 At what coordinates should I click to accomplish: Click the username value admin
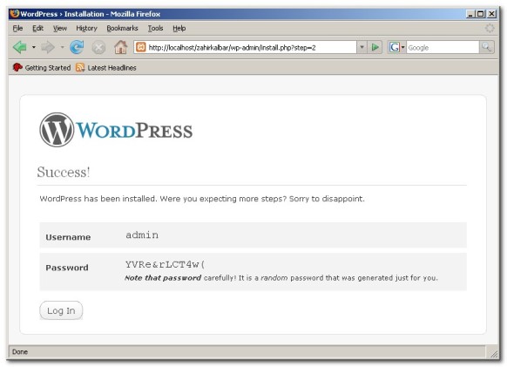click(142, 234)
